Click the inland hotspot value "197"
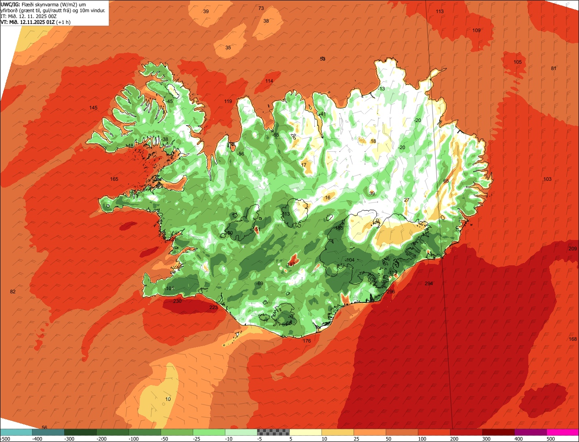 291,264
